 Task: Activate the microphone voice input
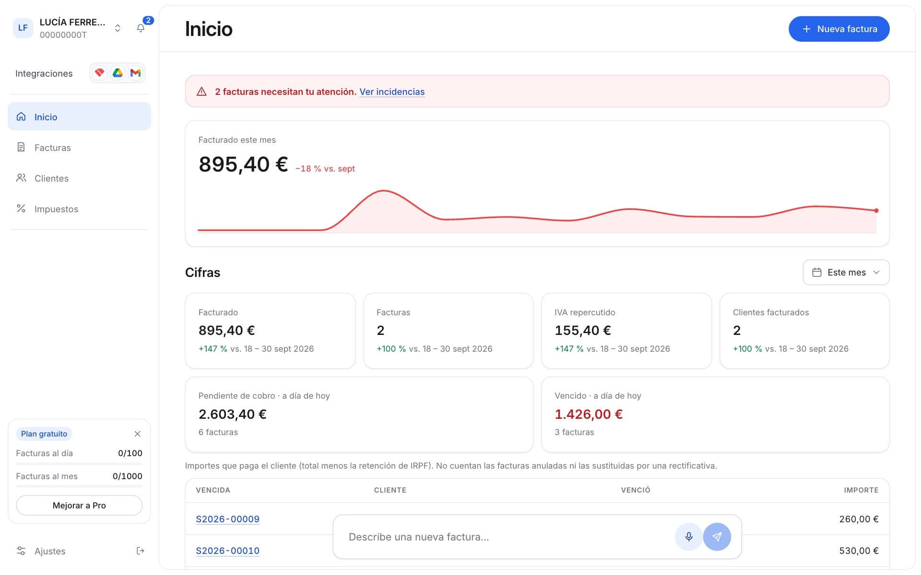pyautogui.click(x=689, y=537)
